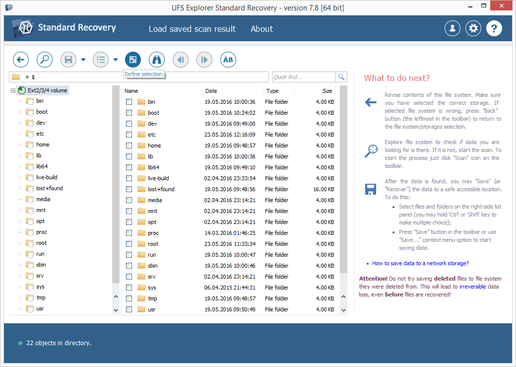Click the lost+found folder icon in file list
Viewport: 516px width, 367px height.
(x=141, y=189)
